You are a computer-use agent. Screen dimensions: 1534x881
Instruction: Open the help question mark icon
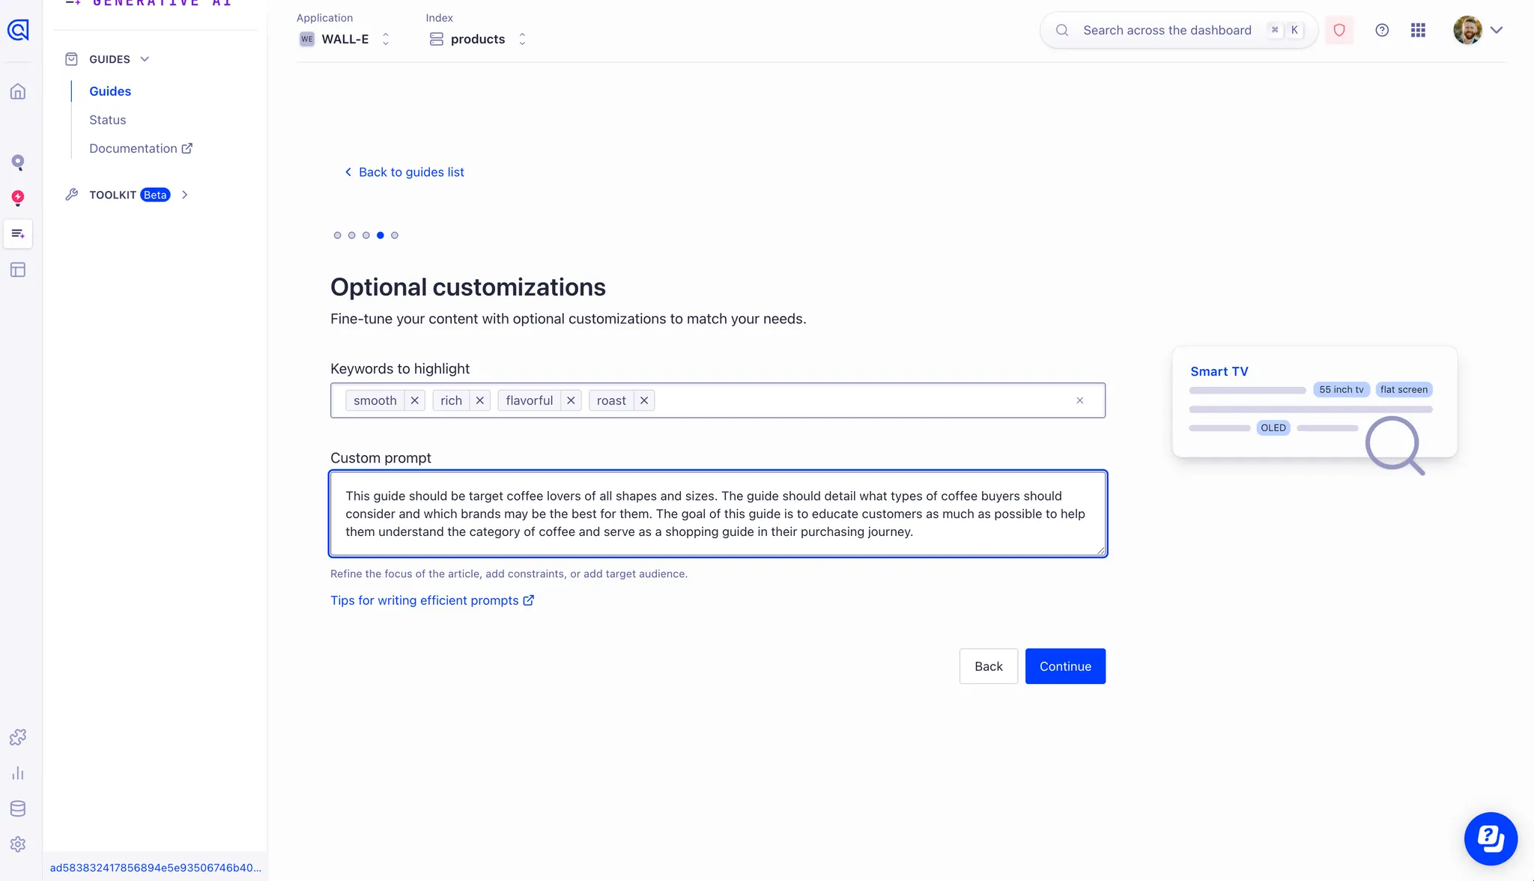pyautogui.click(x=1382, y=30)
